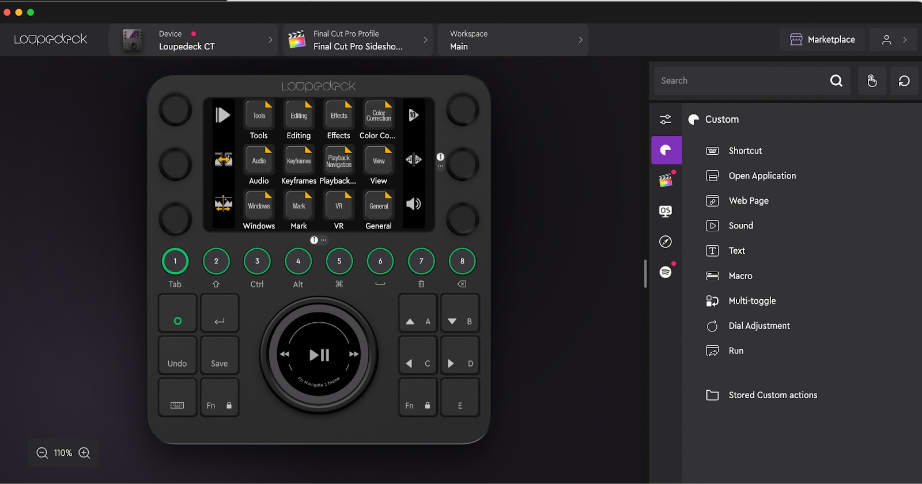
Task: Select round button 3 labeled Ctrl
Action: coord(257,261)
